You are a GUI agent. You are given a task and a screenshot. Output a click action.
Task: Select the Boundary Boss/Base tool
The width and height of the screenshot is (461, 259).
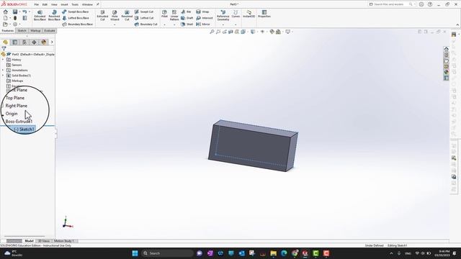[x=78, y=24]
